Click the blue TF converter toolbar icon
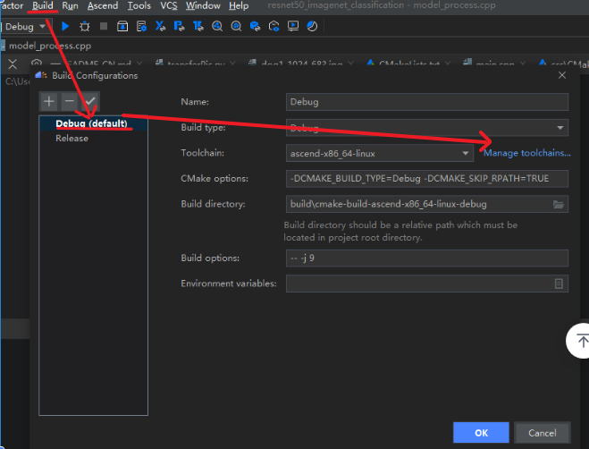The height and width of the screenshot is (449, 589). (198, 26)
